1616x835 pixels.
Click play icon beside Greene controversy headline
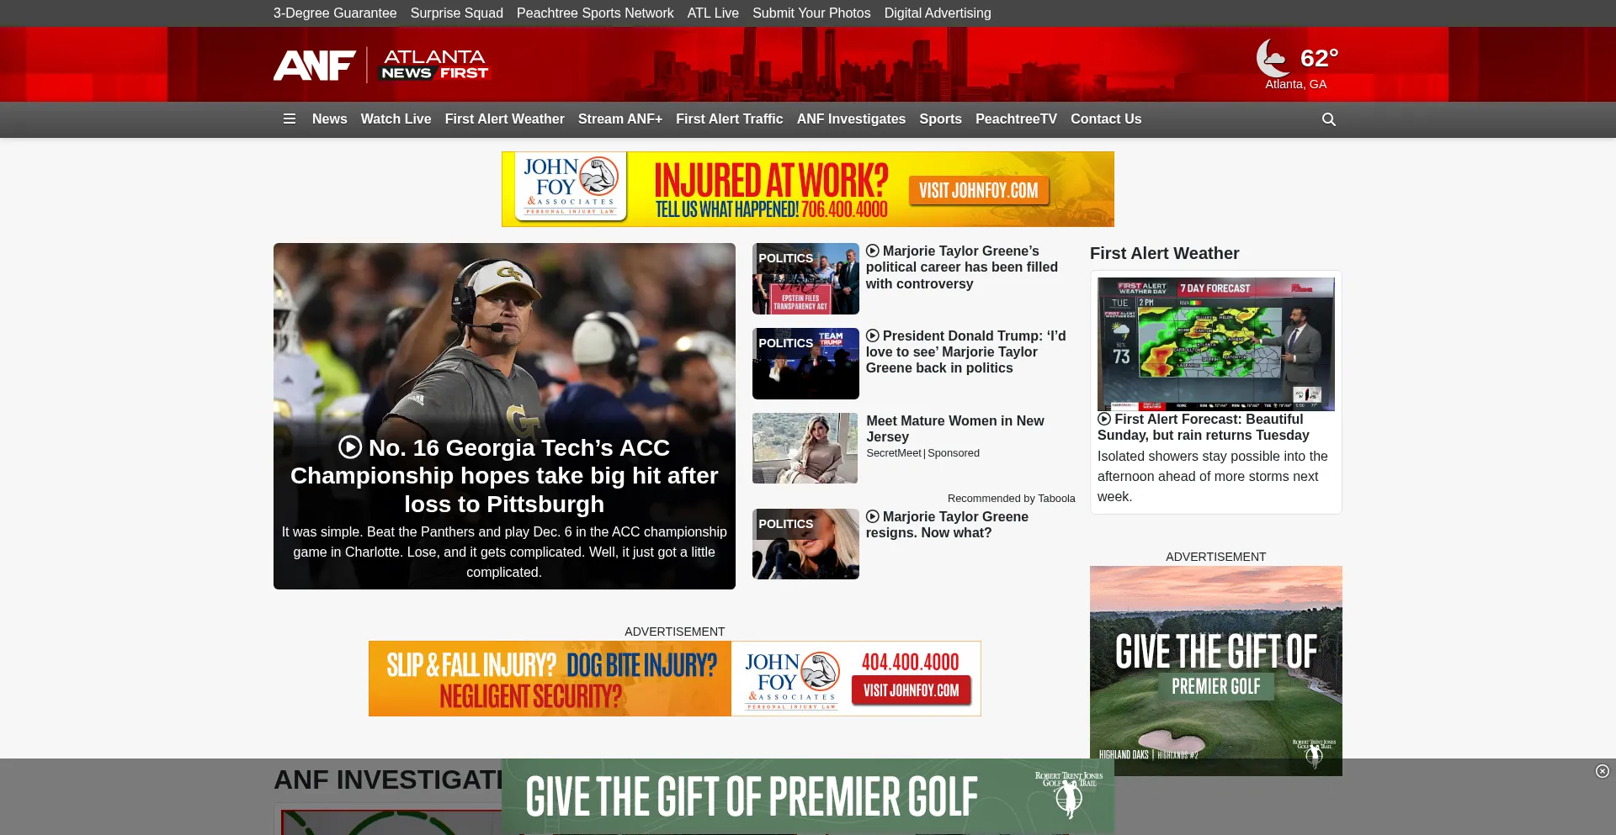tap(873, 251)
